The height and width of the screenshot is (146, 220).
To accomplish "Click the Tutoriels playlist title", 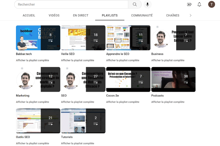I will pyautogui.click(x=67, y=137).
